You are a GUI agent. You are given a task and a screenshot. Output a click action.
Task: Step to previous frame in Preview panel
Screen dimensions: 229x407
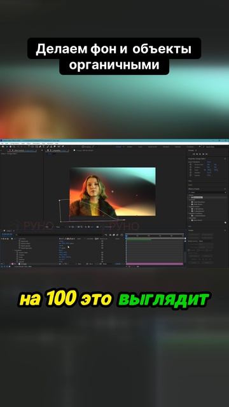coord(197,154)
